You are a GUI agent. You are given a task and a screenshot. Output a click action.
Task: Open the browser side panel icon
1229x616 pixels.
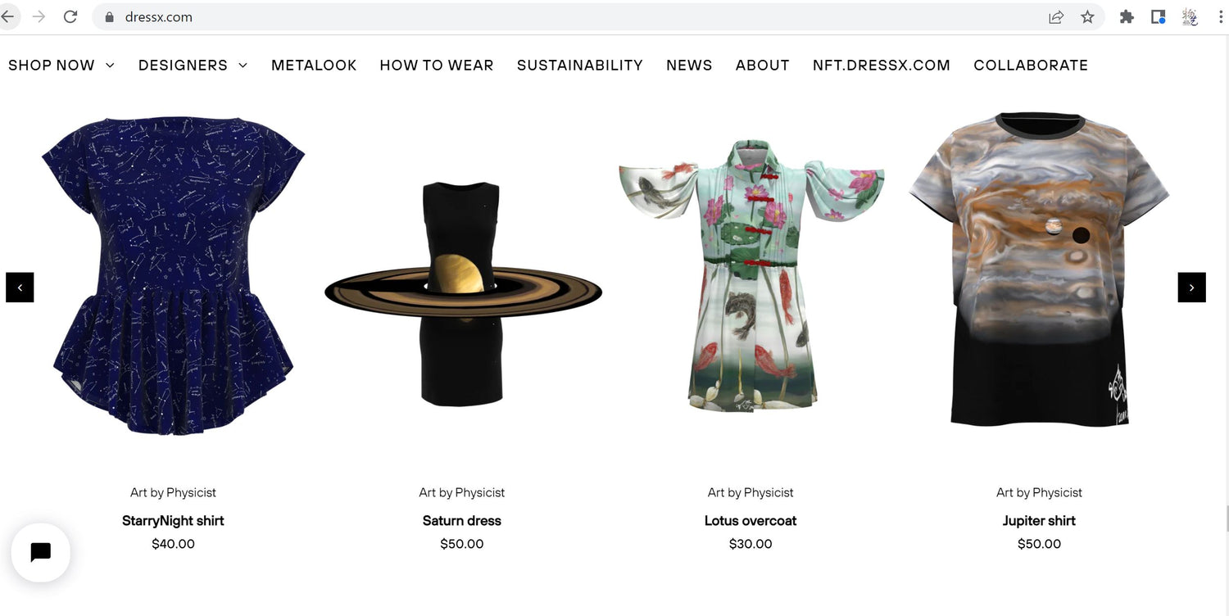1158,16
